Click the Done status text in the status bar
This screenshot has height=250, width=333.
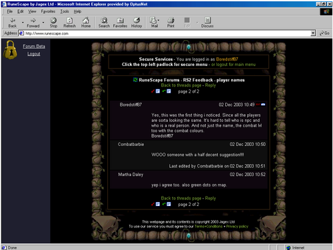[x=12, y=247]
